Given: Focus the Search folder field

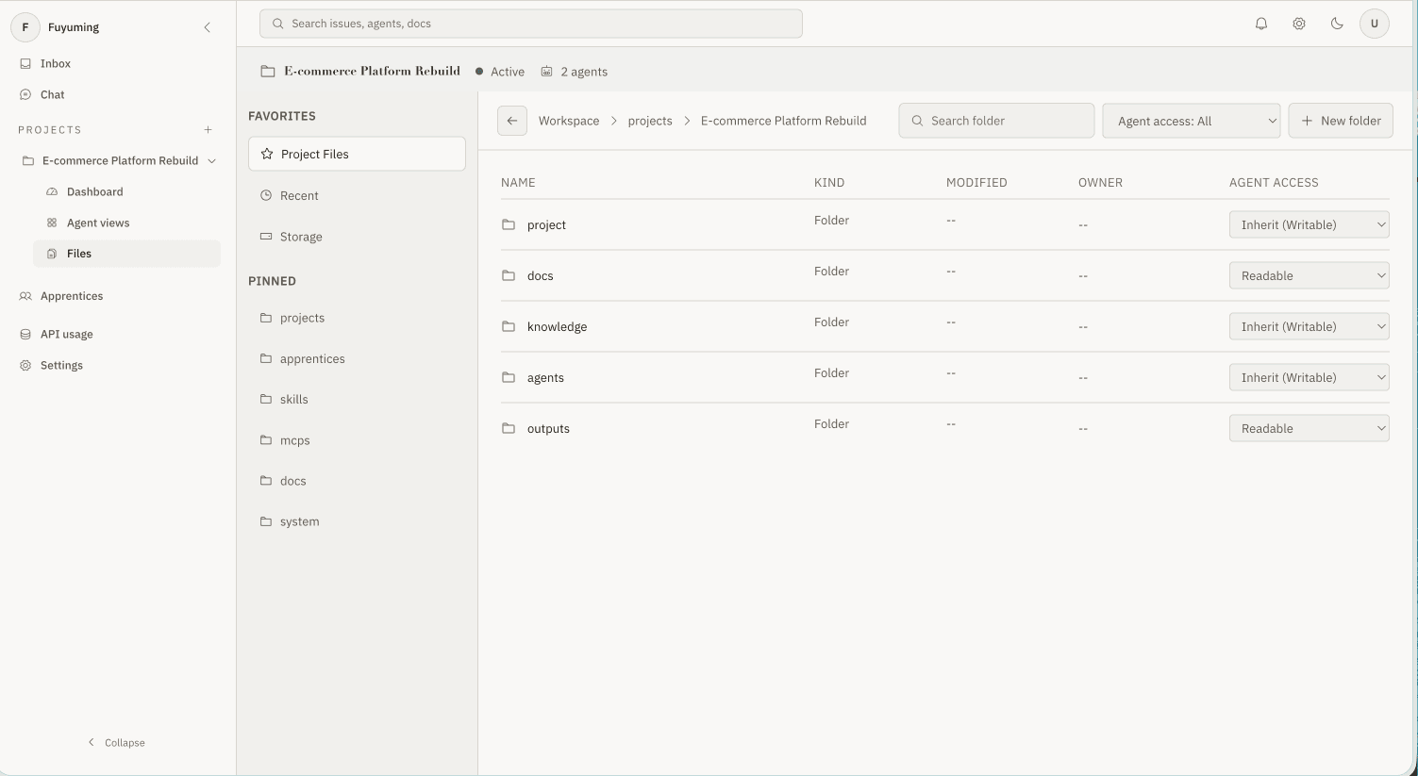Looking at the screenshot, I should (996, 121).
